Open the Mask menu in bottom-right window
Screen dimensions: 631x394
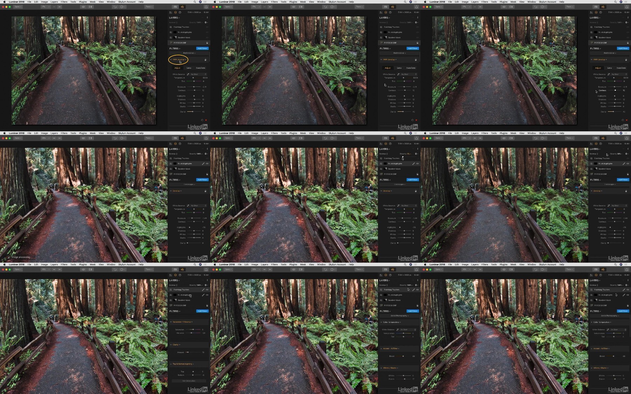(513, 264)
